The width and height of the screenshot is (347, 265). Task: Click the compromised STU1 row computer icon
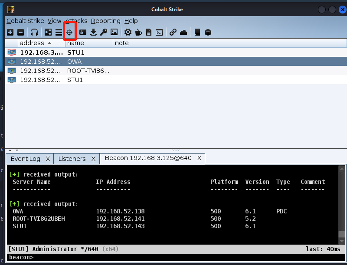pyautogui.click(x=12, y=52)
